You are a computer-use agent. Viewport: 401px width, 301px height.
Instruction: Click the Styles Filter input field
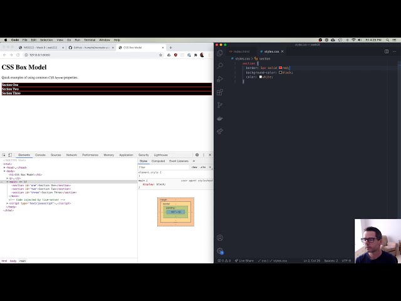coord(164,167)
